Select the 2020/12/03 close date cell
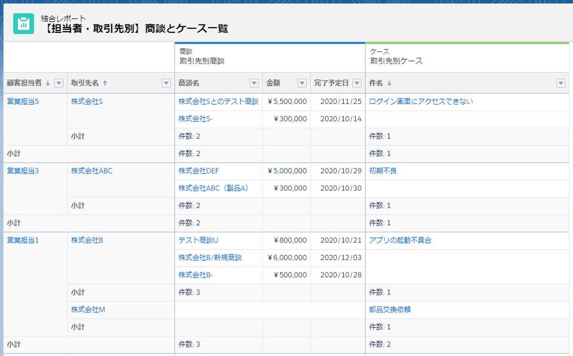573x356 pixels. coord(338,258)
